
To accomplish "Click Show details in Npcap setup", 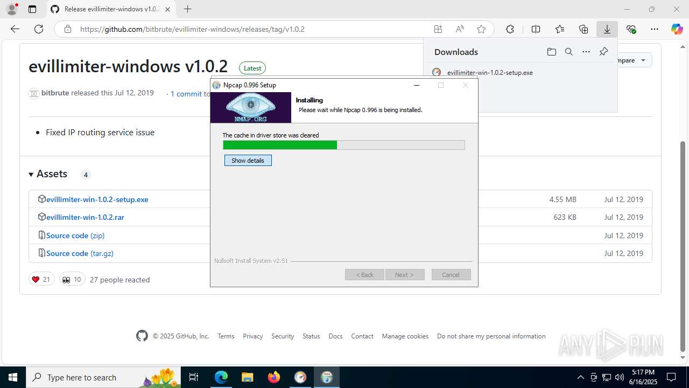I will (x=248, y=161).
